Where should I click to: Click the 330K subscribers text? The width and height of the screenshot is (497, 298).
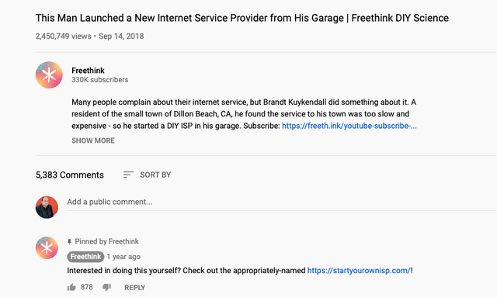100,80
